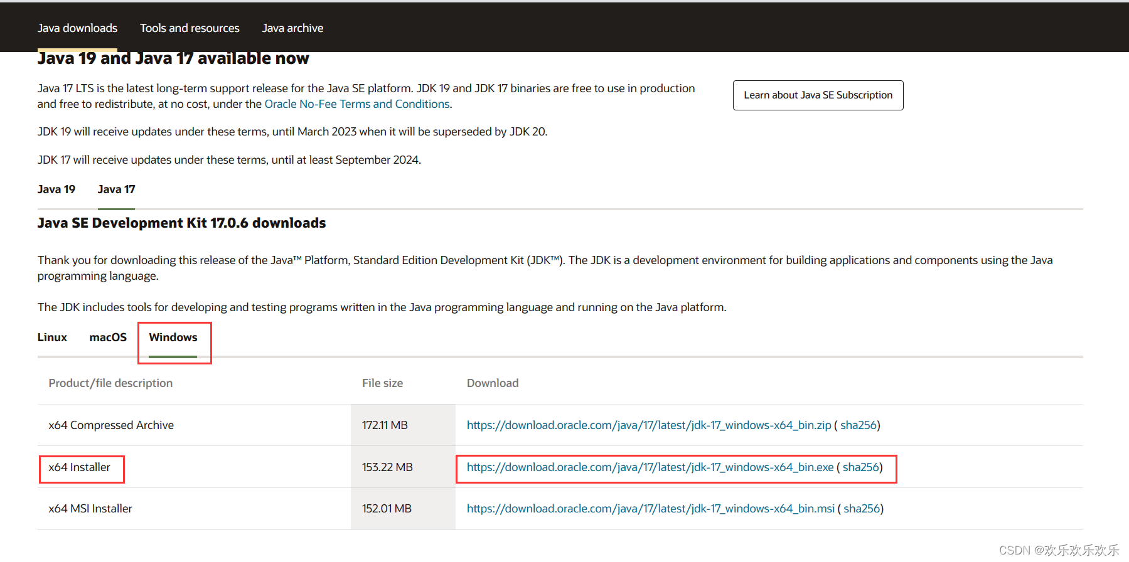Click the 'Product/file description' column header
Screen dimensions: 1129x562
tap(110, 383)
